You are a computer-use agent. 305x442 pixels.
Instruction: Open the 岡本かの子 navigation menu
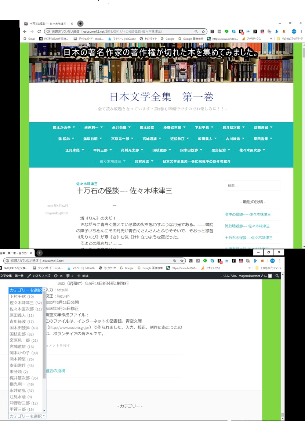(x=64, y=128)
